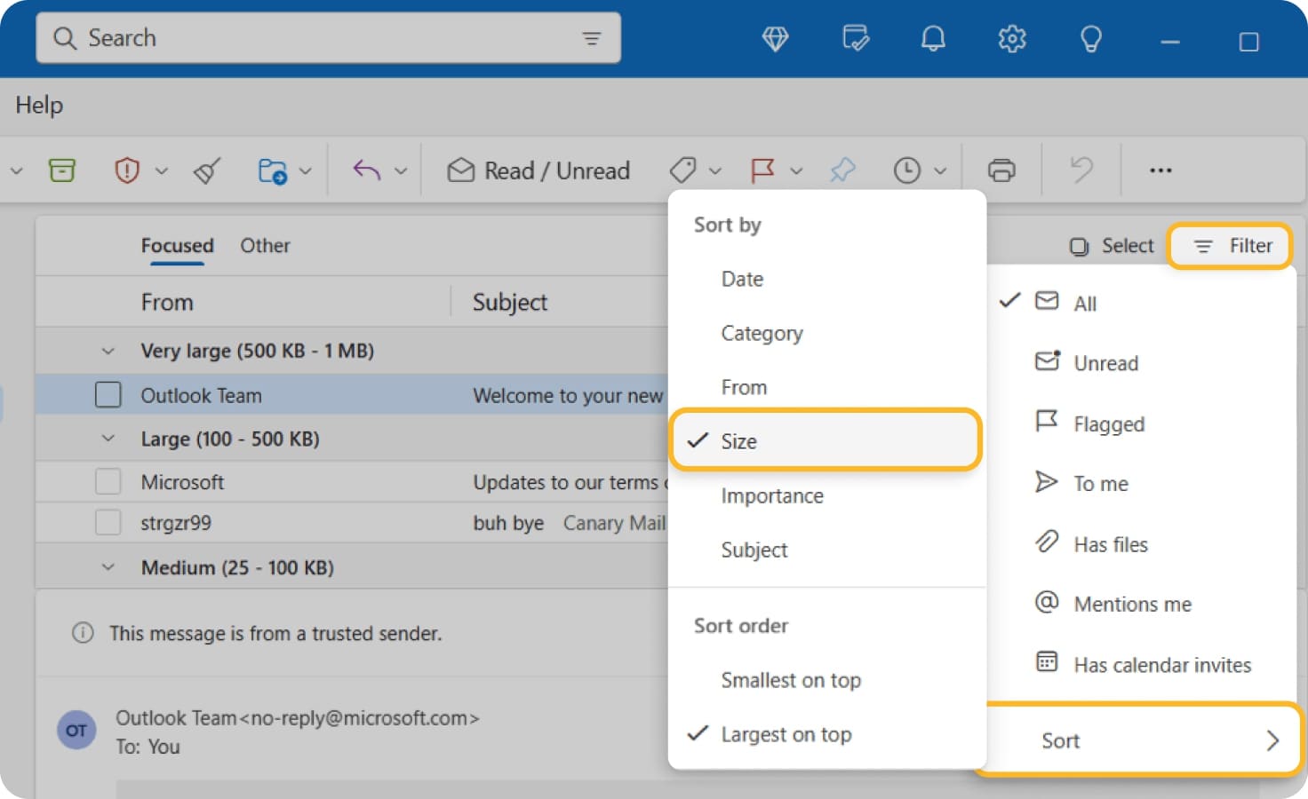Reply to the message

pos(367,170)
